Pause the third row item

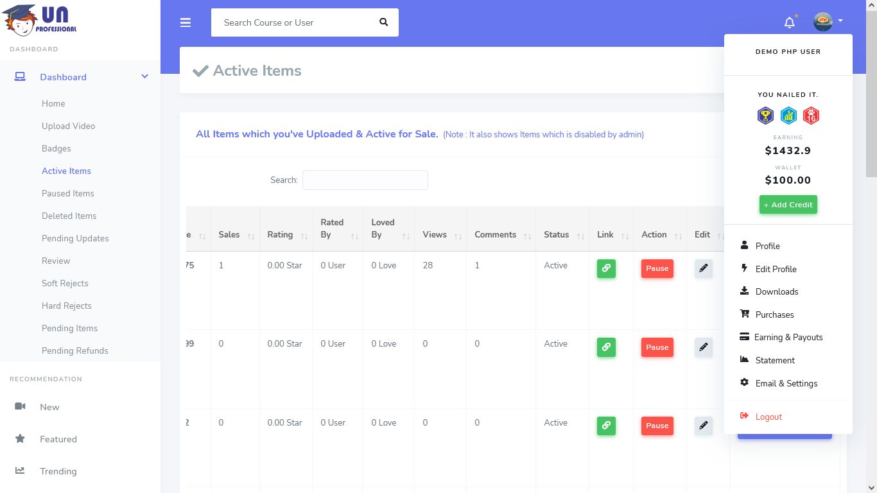click(657, 426)
